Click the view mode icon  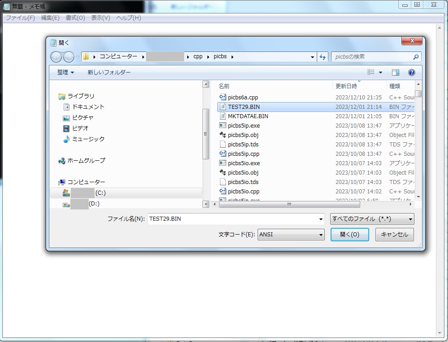tap(371, 72)
